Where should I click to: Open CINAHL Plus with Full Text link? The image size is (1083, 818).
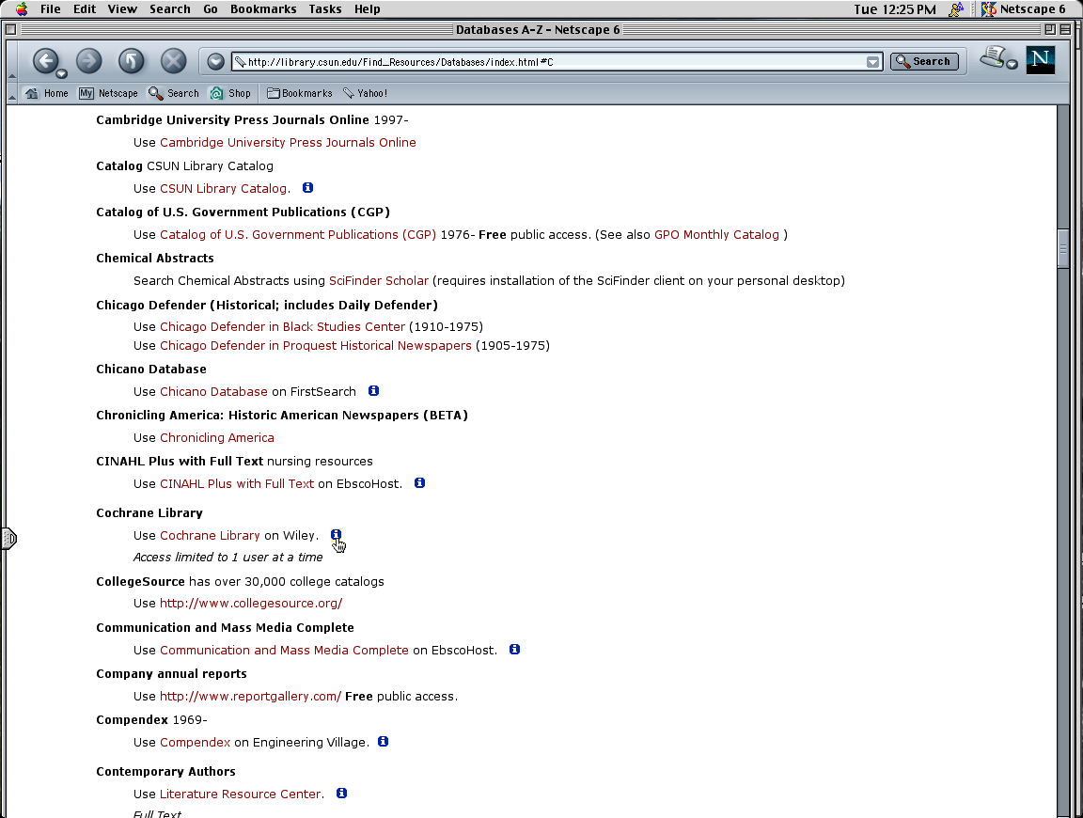click(x=237, y=483)
